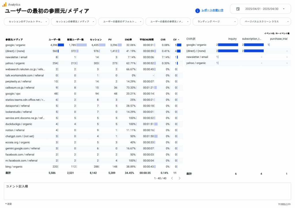Select bing / organic row

[94, 167]
